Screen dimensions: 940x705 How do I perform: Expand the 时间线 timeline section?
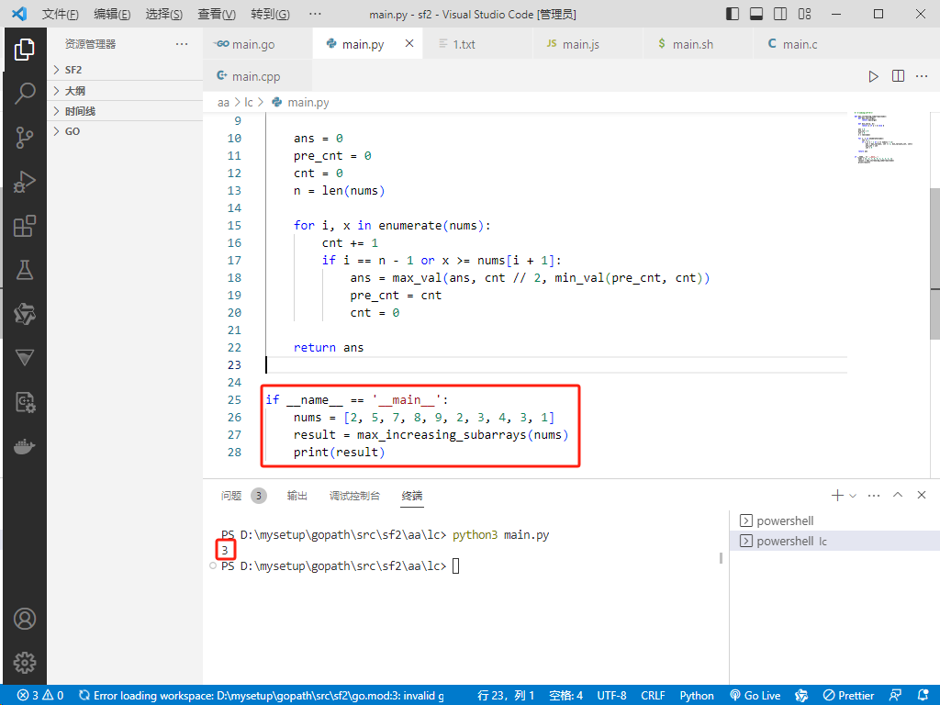(125, 111)
